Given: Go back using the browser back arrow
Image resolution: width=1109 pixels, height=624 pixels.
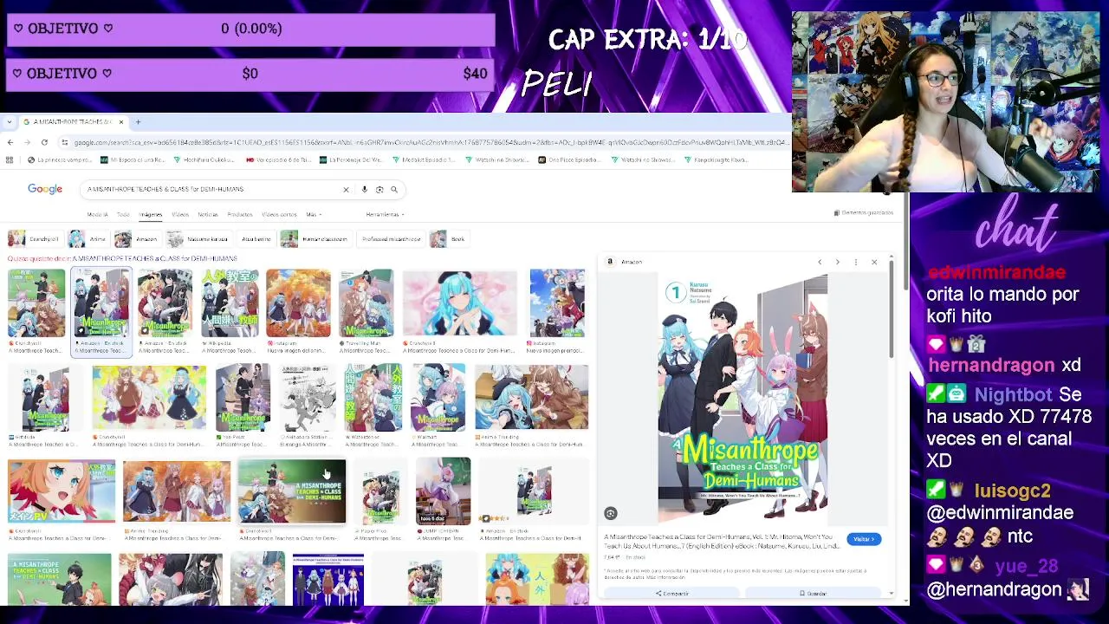Looking at the screenshot, I should (10, 142).
